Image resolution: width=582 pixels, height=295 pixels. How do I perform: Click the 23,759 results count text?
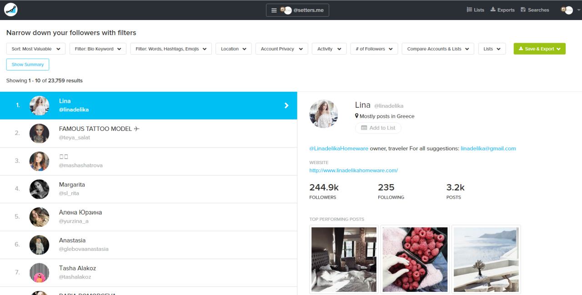pyautogui.click(x=65, y=80)
